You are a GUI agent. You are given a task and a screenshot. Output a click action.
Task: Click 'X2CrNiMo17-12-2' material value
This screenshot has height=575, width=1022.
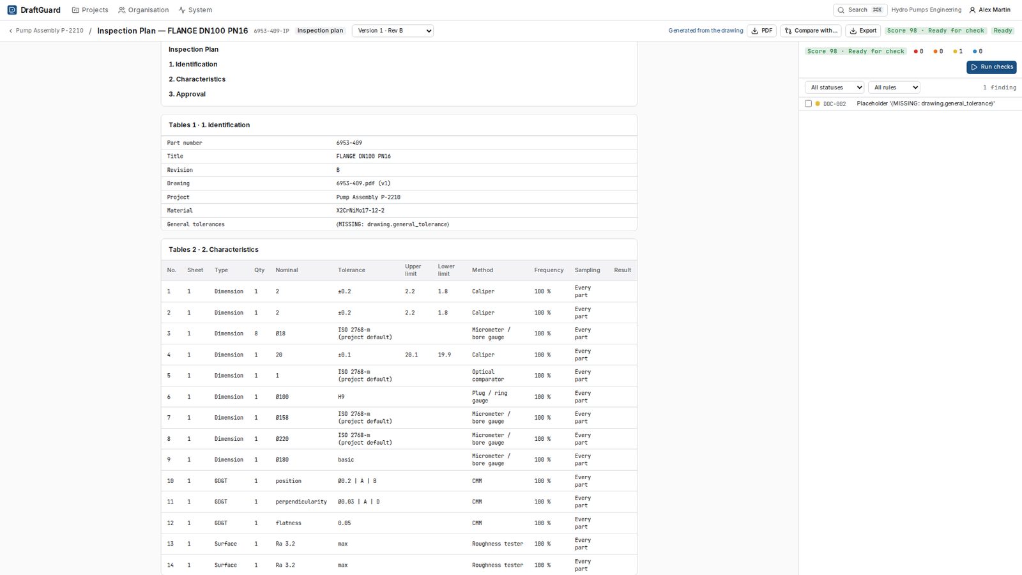(360, 210)
